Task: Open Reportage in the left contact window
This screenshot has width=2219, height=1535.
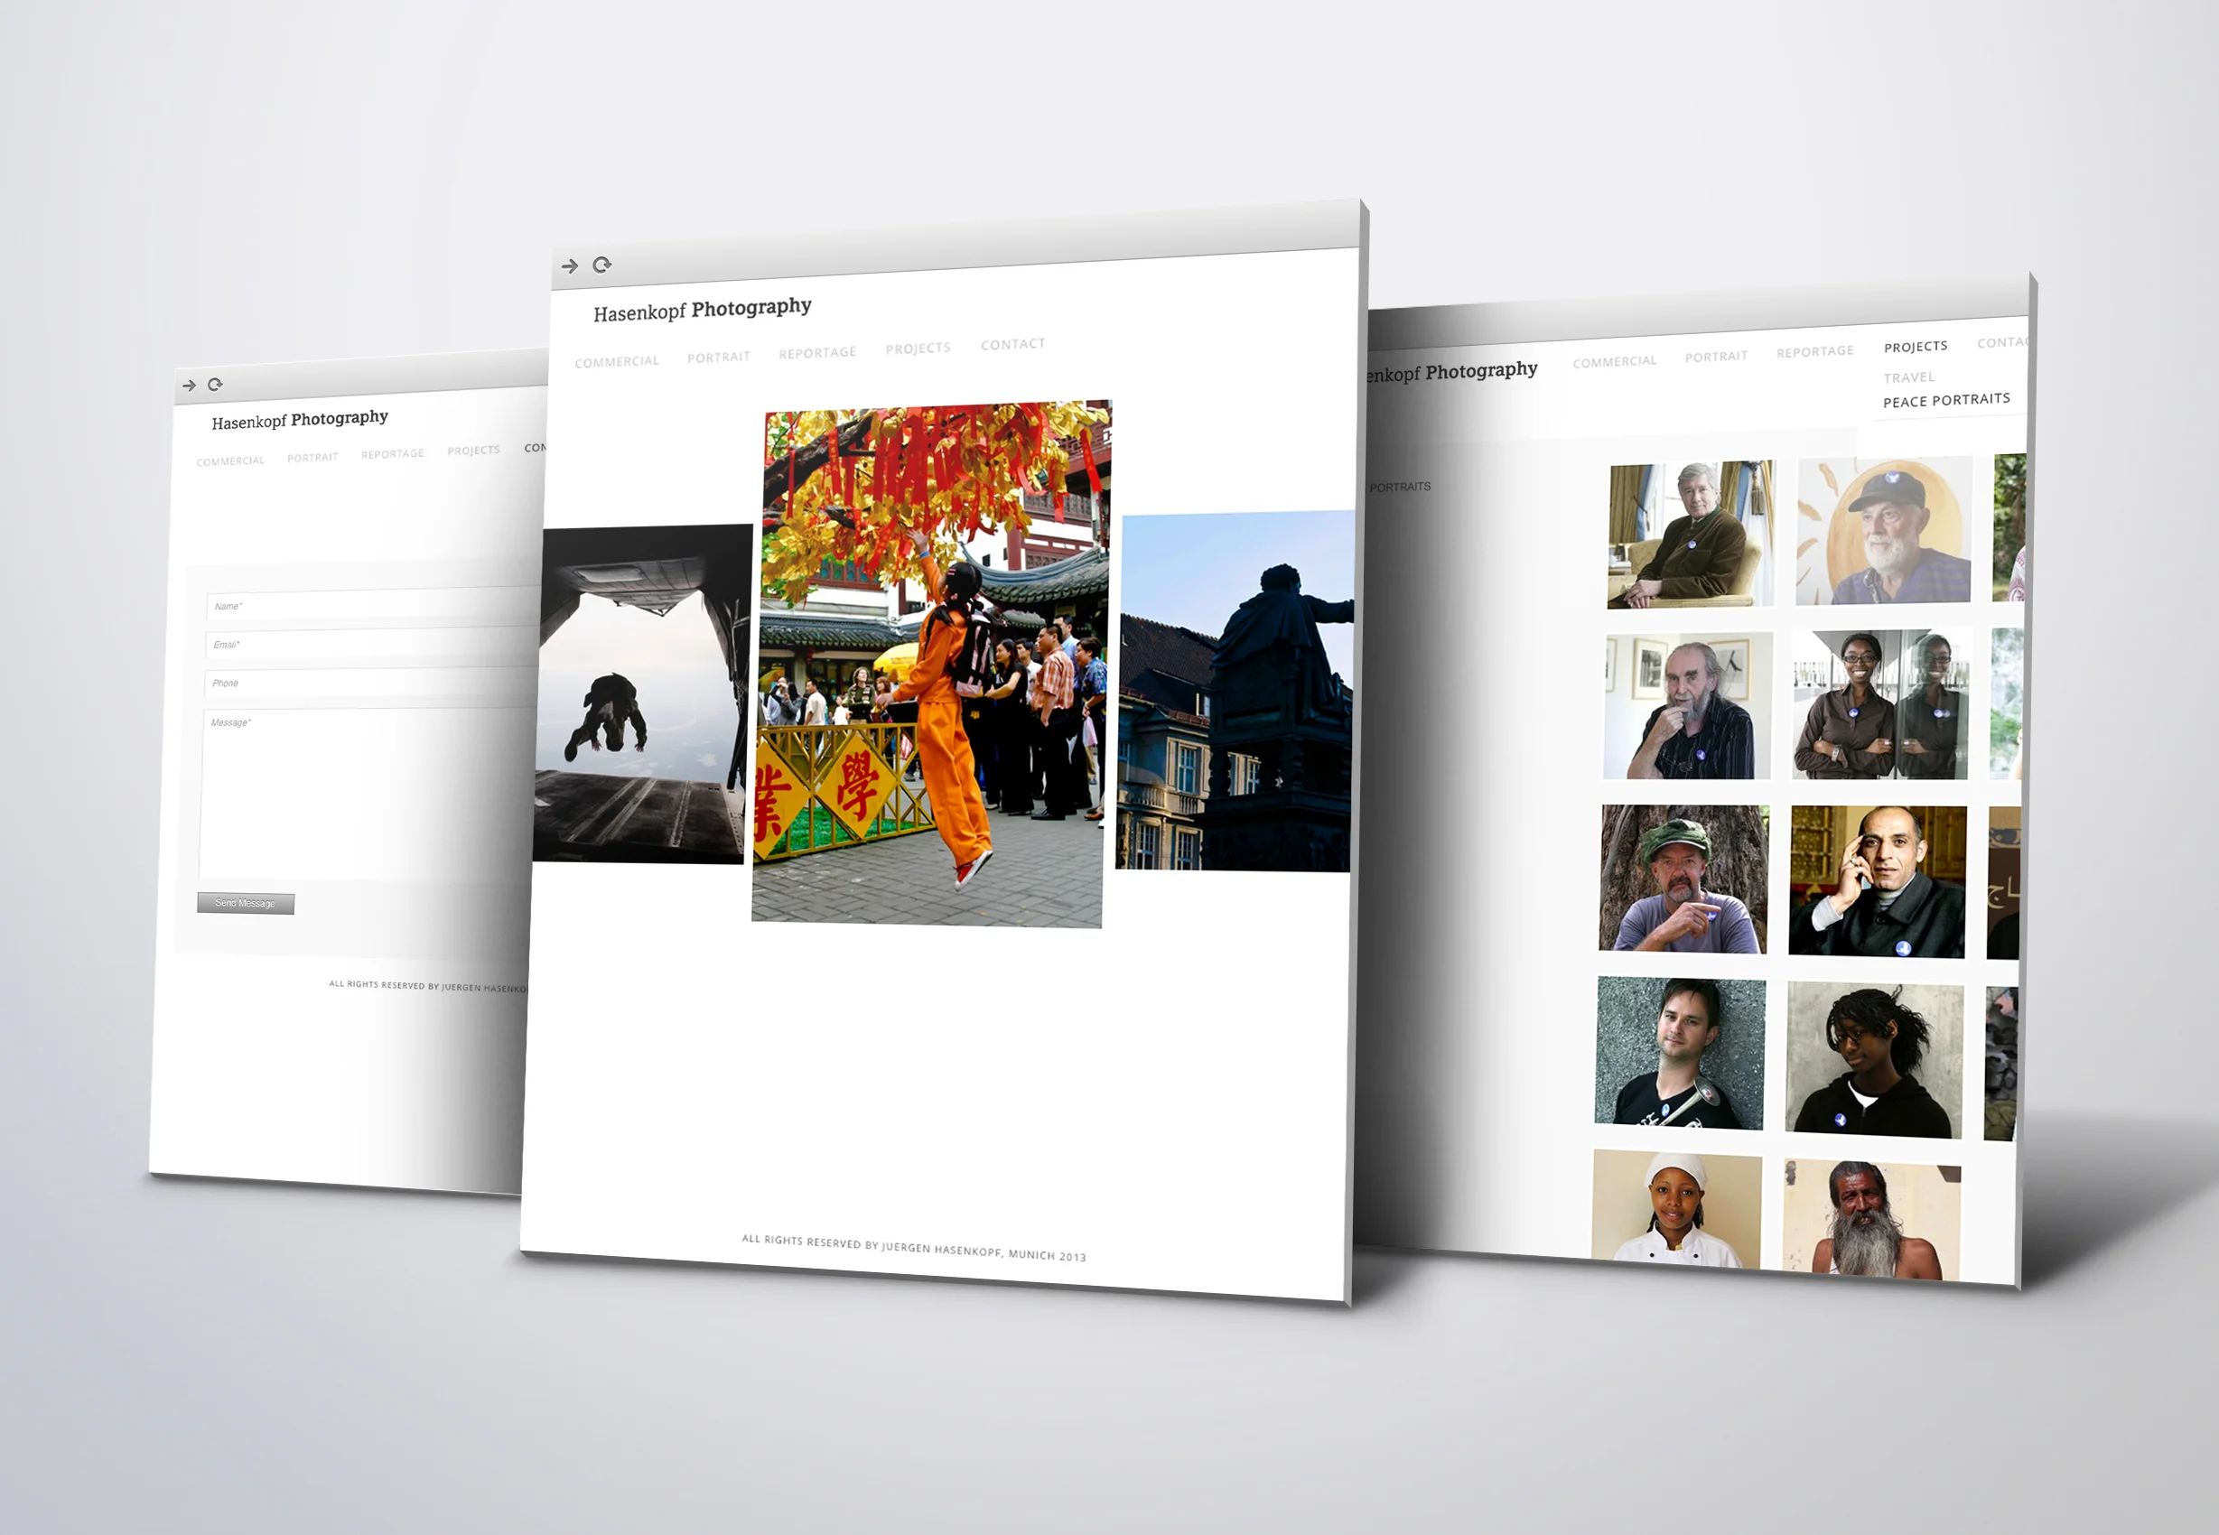Action: pos(393,454)
